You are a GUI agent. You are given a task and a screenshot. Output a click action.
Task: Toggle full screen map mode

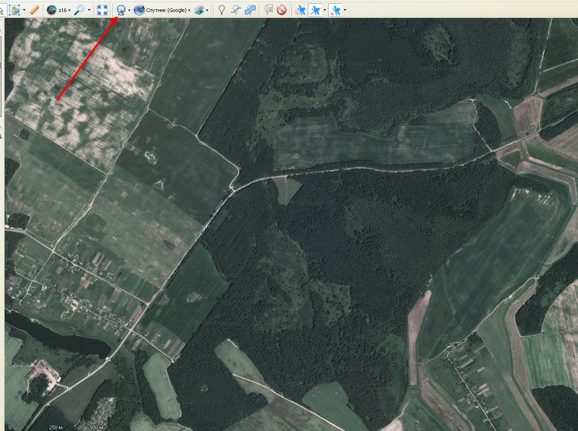coord(102,10)
